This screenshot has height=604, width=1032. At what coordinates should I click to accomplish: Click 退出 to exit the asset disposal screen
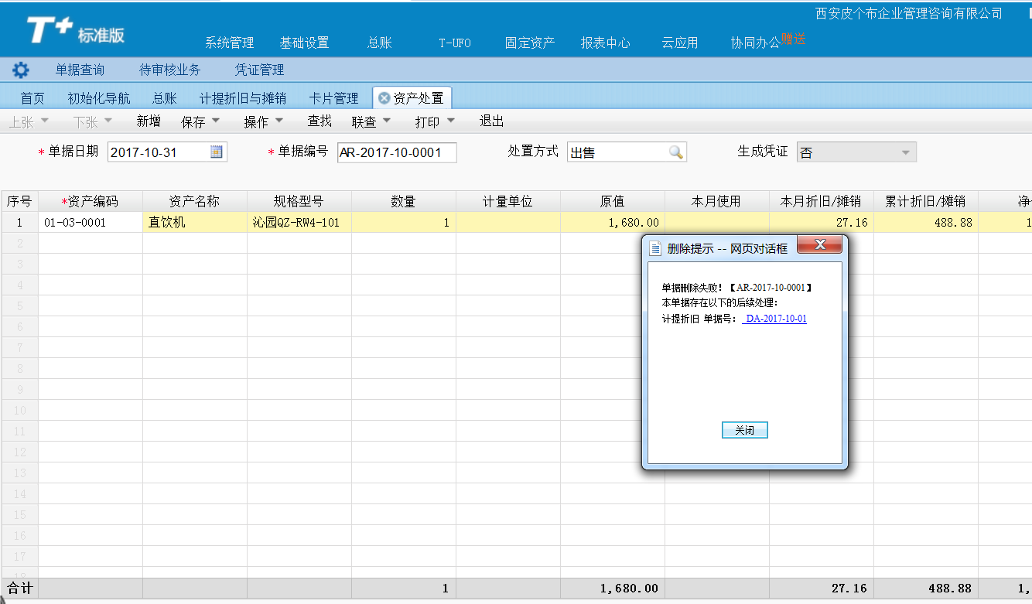point(488,121)
